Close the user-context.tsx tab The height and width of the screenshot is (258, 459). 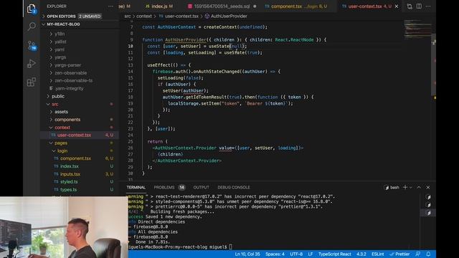click(397, 6)
